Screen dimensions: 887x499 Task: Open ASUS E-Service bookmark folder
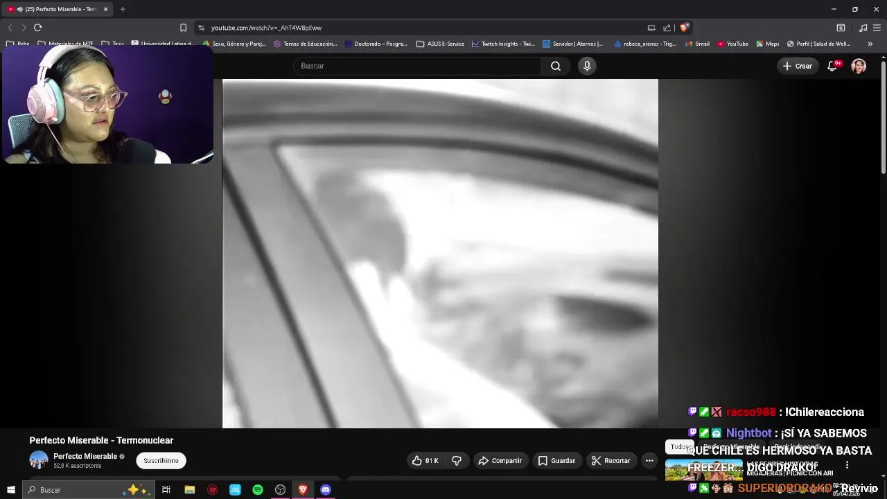(441, 44)
